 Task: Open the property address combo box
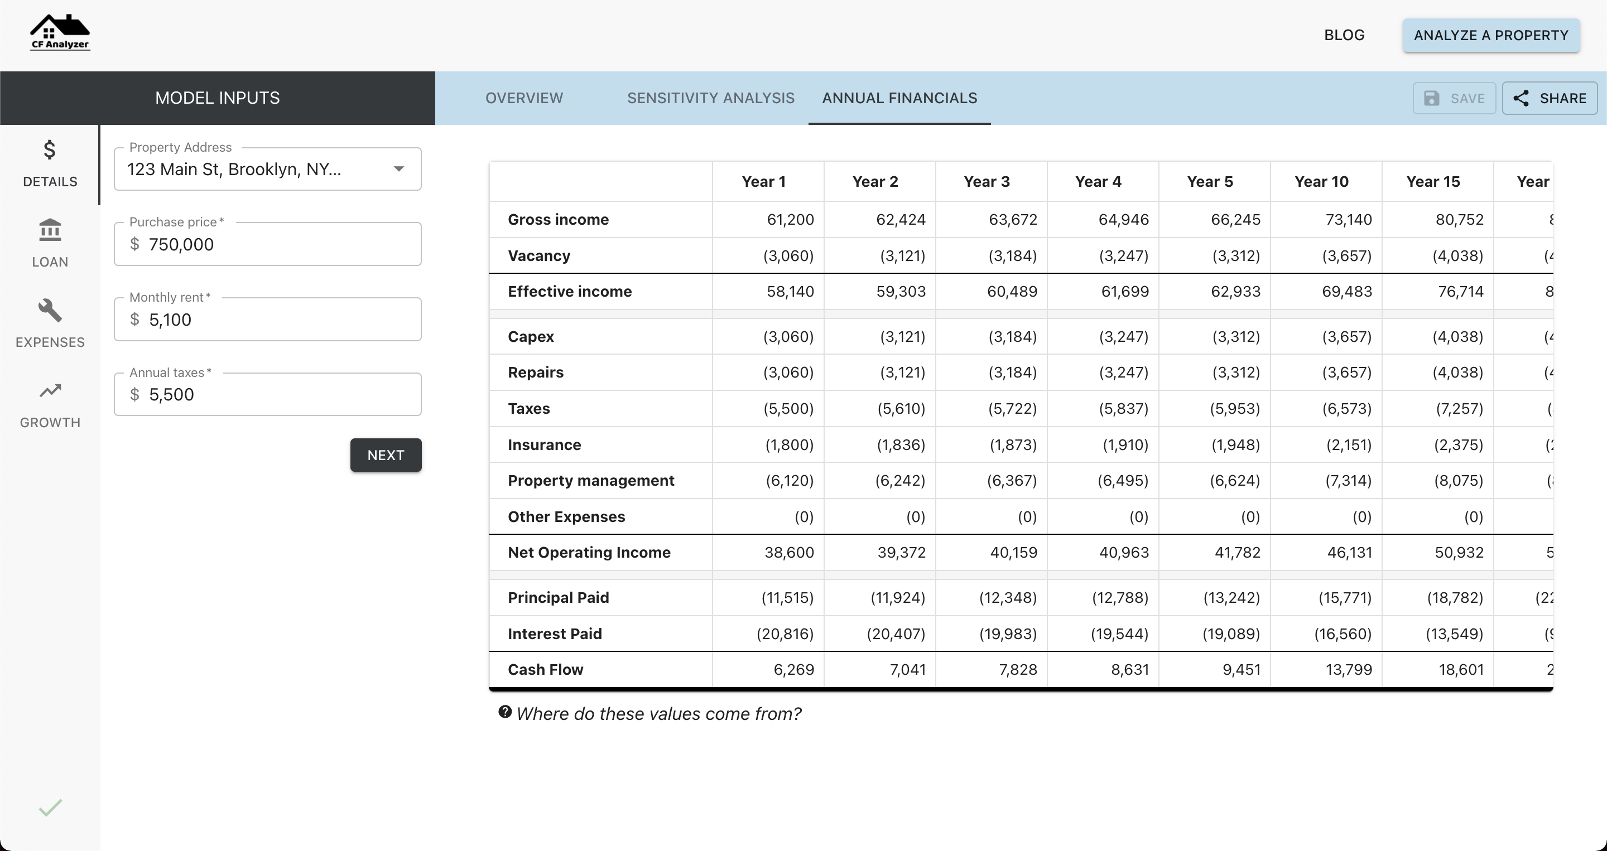(x=249, y=169)
